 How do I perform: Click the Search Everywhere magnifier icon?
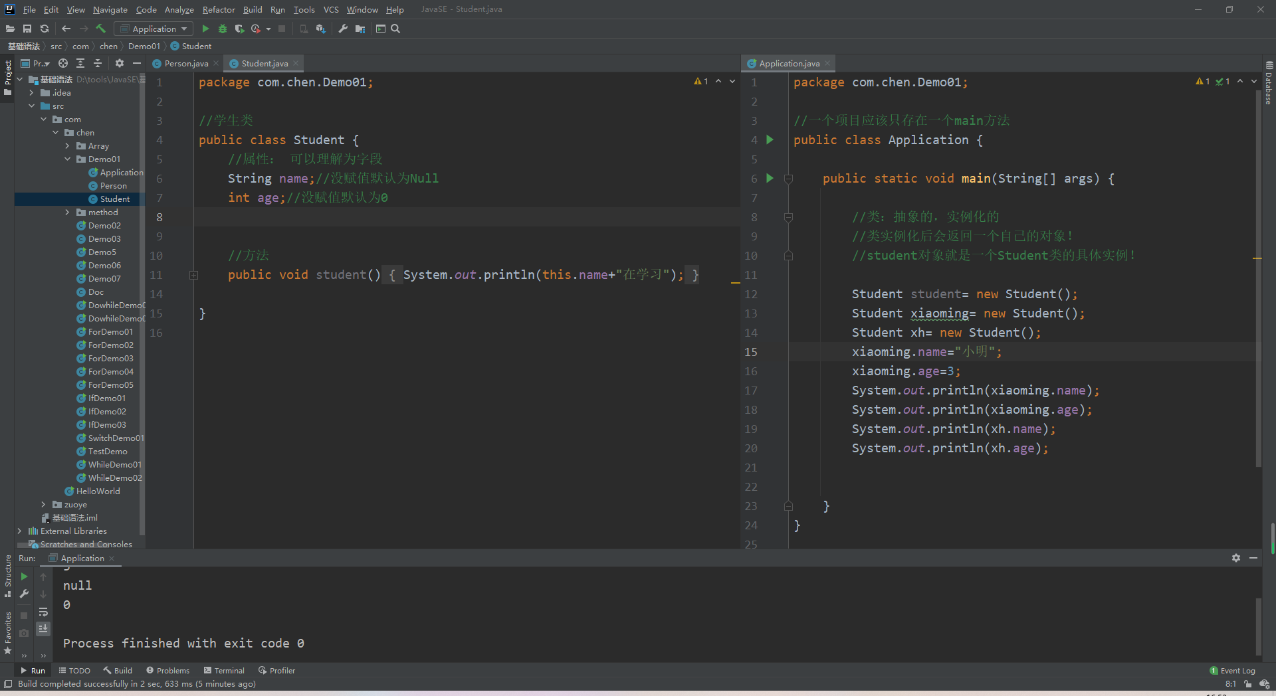click(x=396, y=29)
